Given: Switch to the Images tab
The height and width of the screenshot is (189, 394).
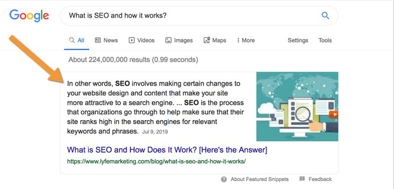Looking at the screenshot, I should pos(179,40).
